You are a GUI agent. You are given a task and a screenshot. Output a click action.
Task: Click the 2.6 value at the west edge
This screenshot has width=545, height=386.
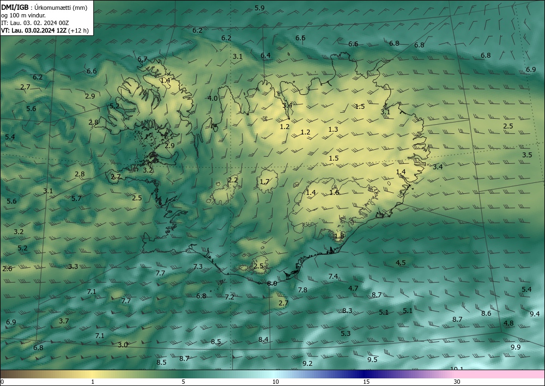click(x=7, y=268)
